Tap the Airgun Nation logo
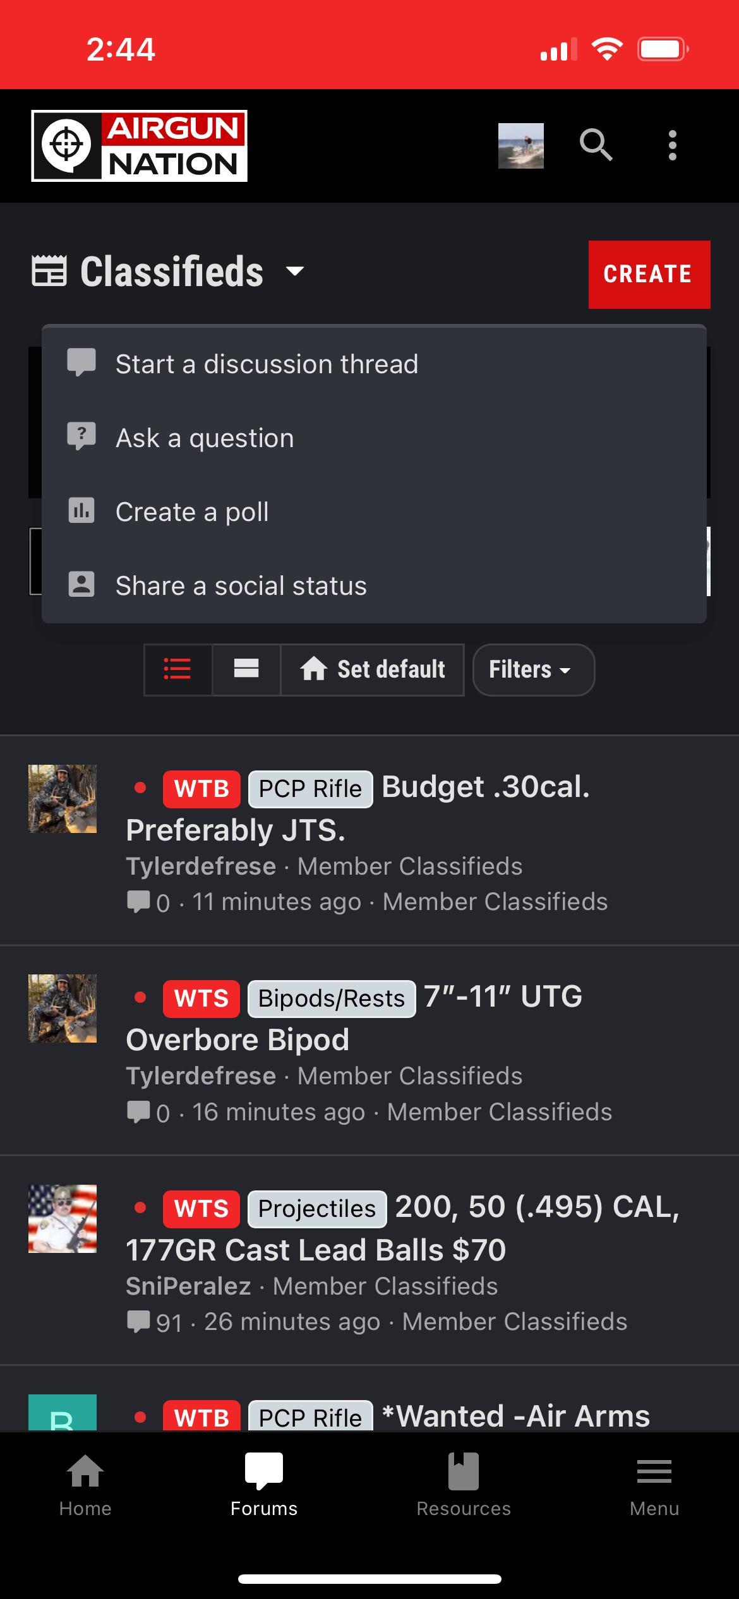The height and width of the screenshot is (1599, 739). tap(139, 146)
